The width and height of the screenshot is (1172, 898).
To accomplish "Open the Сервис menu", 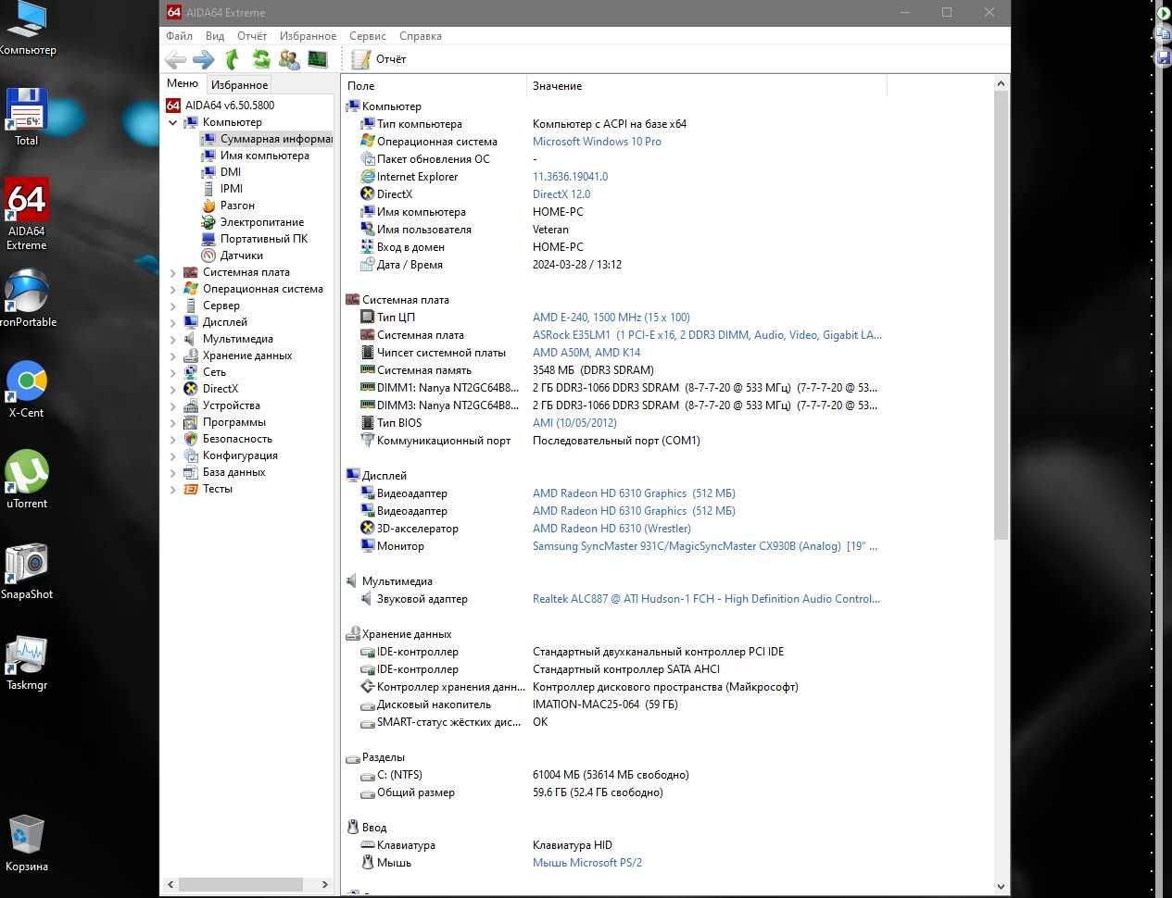I will 368,36.
